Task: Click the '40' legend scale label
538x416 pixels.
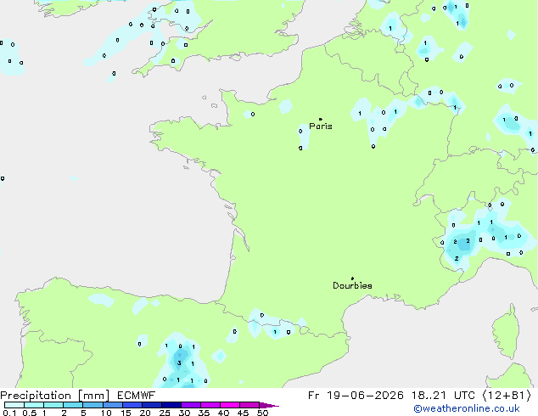Action: point(223,413)
